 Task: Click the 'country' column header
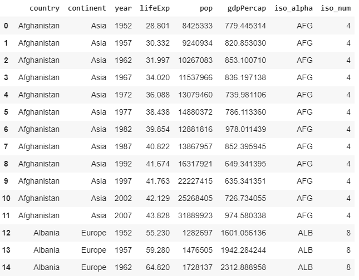click(x=45, y=9)
